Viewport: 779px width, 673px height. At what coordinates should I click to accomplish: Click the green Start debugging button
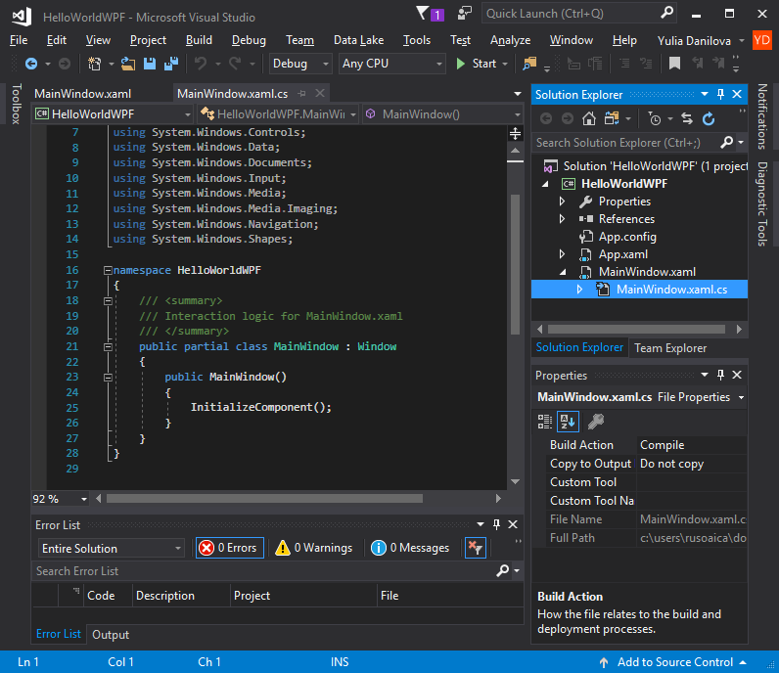(477, 64)
